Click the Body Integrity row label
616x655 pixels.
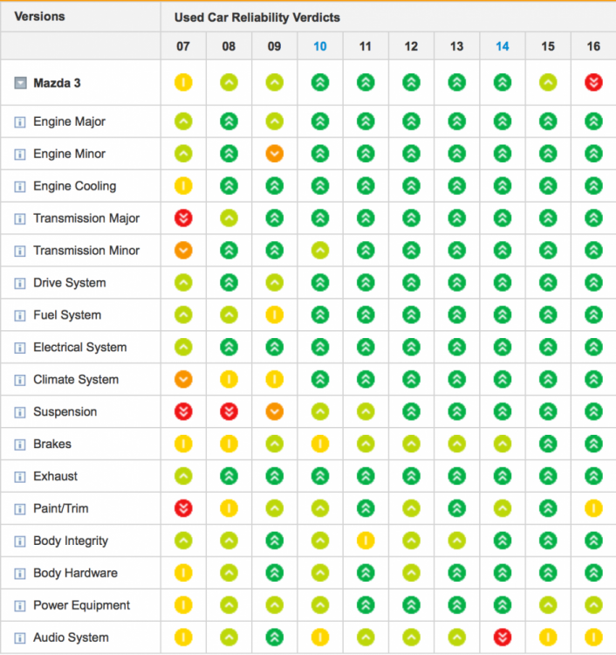(x=71, y=541)
